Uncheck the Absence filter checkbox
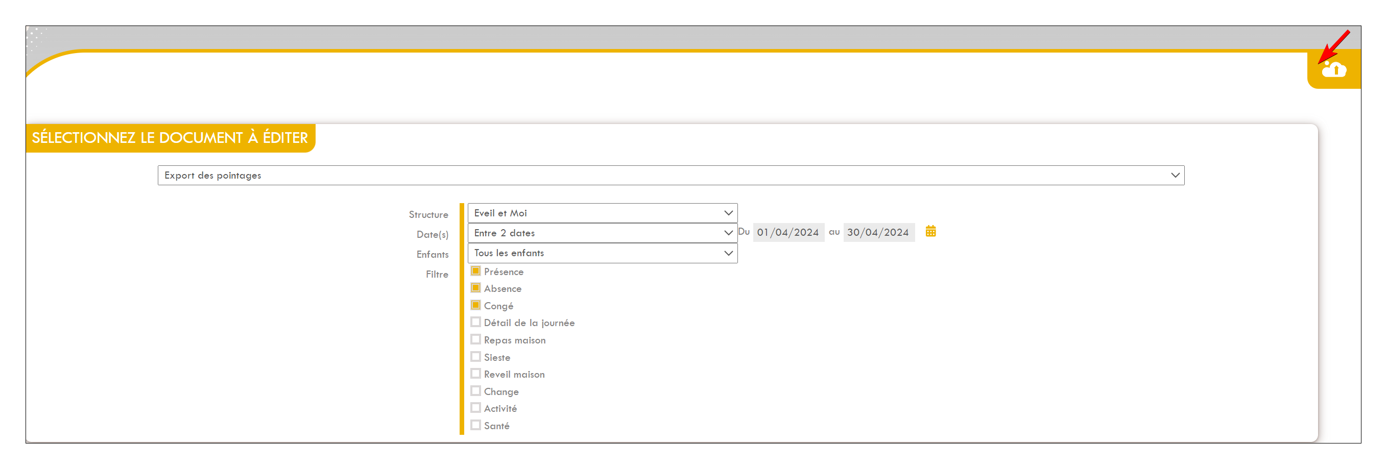Screen dimensions: 1387x469 pos(475,288)
